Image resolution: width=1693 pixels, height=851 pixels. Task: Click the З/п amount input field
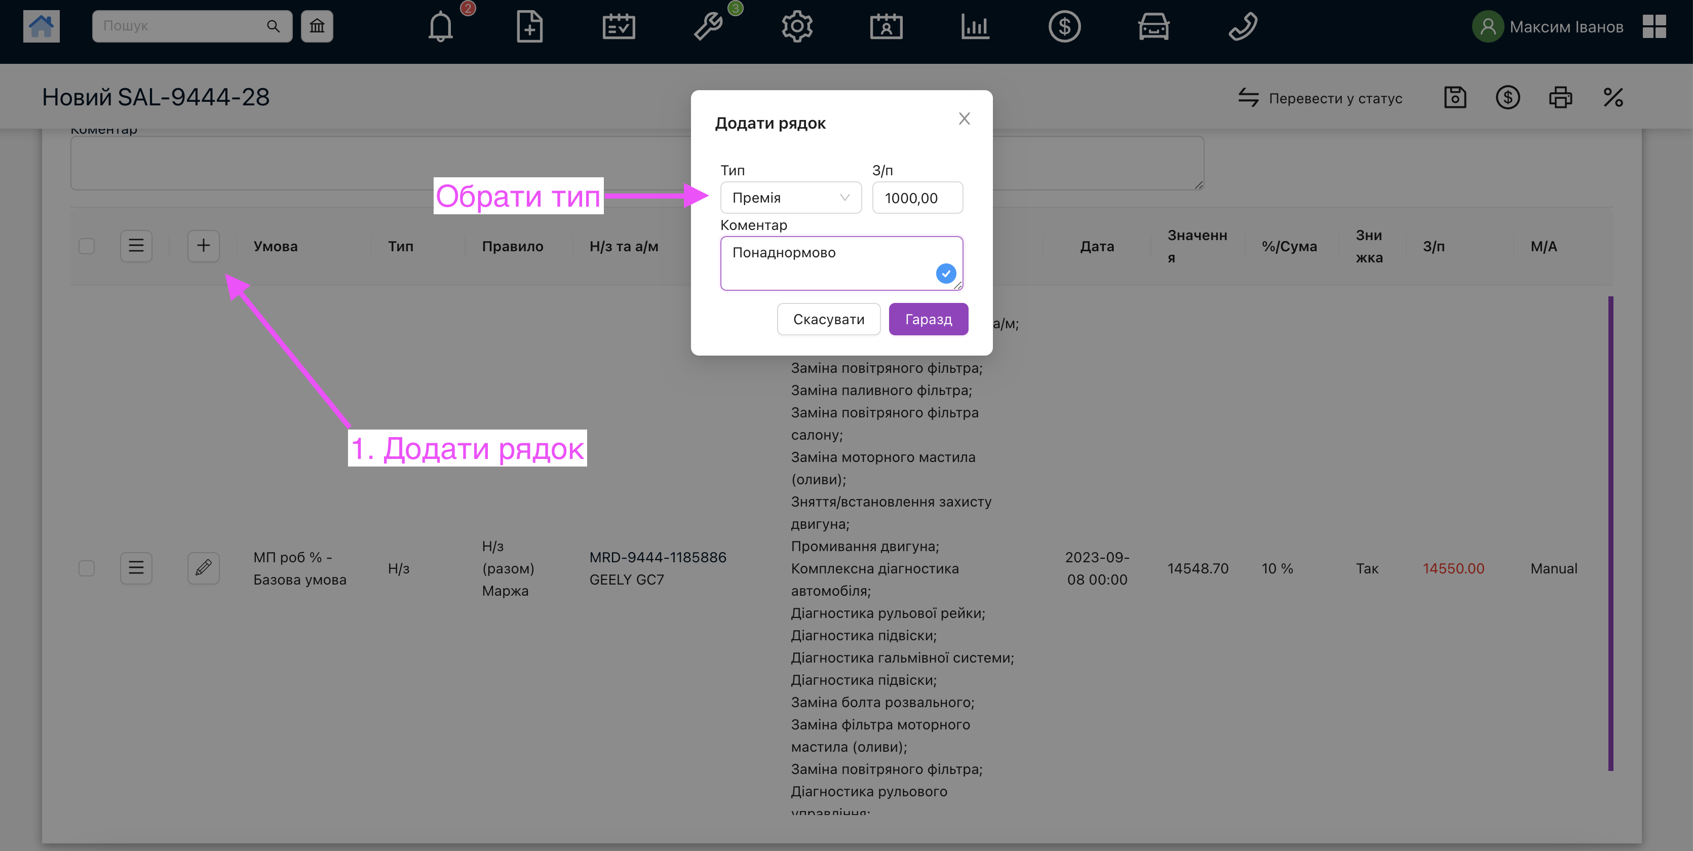pos(917,198)
